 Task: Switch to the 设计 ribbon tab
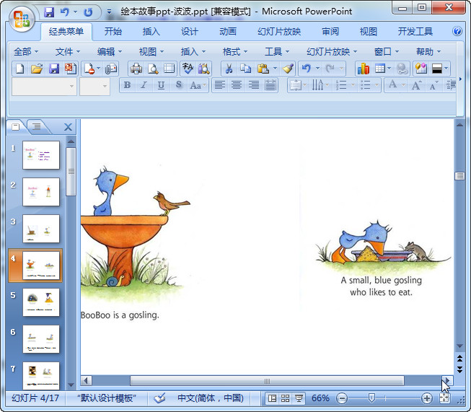pyautogui.click(x=190, y=31)
